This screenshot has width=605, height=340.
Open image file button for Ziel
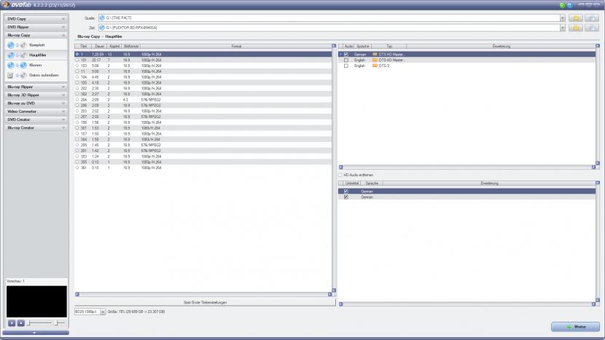[x=592, y=28]
